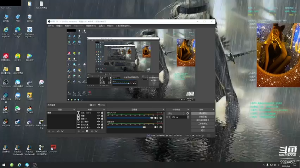Open Wallpaper Engine desktop icon

[x=30, y=32]
